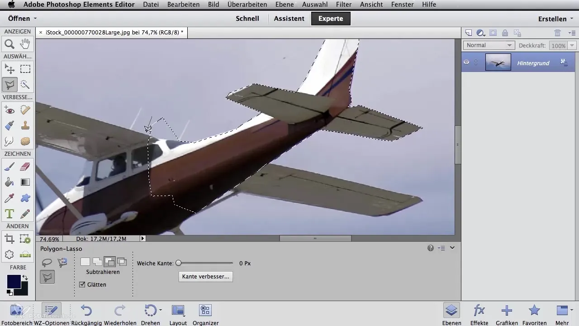Screen dimensions: 579x326
Task: Open the Effekte panel
Action: coord(479,314)
